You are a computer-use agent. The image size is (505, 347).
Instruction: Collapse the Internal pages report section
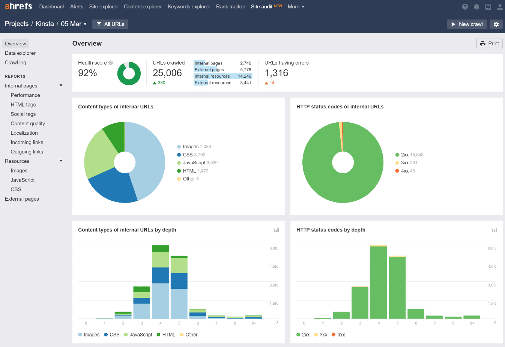pyautogui.click(x=61, y=85)
